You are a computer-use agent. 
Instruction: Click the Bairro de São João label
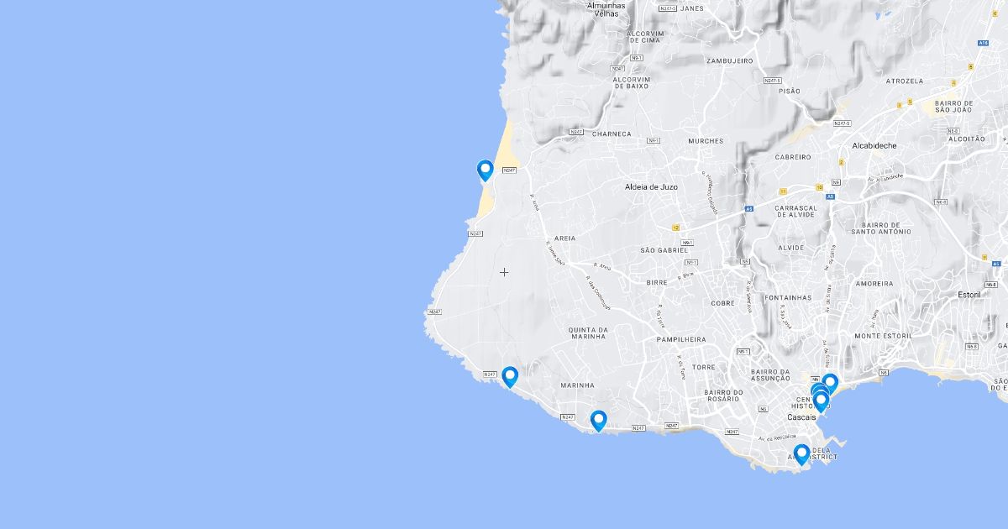[x=953, y=106]
